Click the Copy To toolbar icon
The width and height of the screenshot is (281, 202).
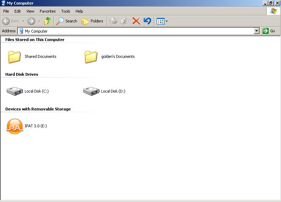125,21
